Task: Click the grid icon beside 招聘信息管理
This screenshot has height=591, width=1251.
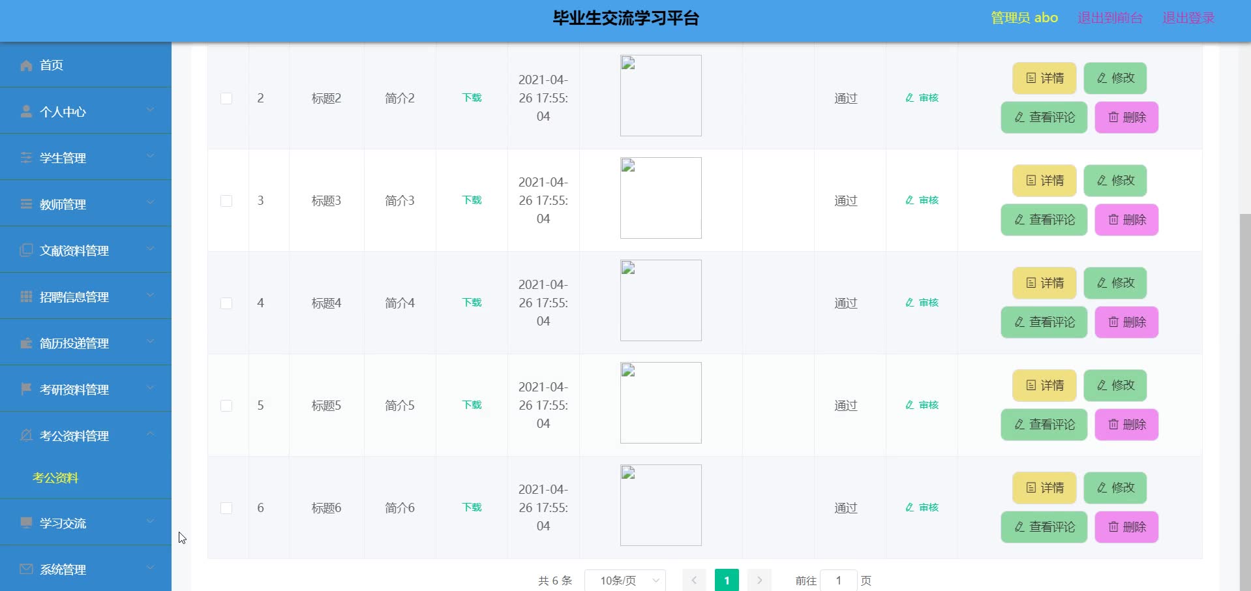Action: [x=26, y=297]
